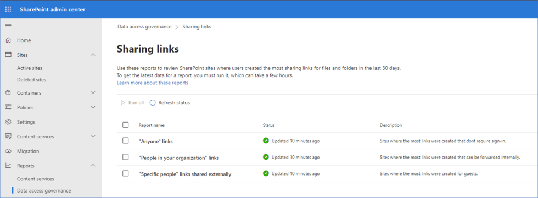Click the Data access governance breadcrumb
This screenshot has height=198, width=538.
click(x=144, y=27)
